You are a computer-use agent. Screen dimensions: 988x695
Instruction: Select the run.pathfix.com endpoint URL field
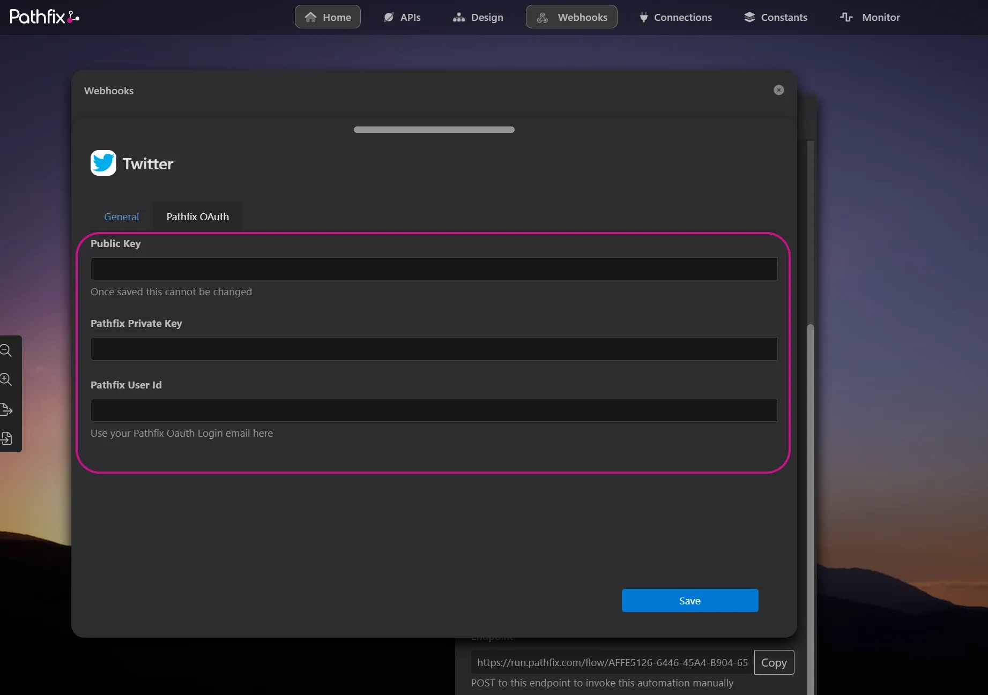click(612, 662)
